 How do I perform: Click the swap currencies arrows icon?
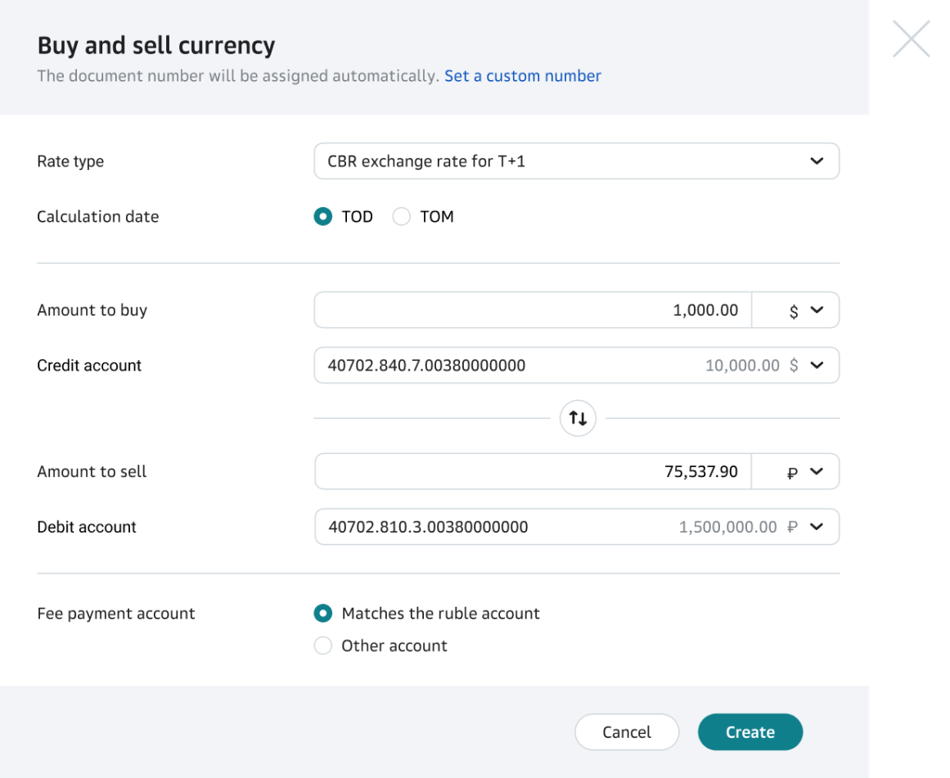click(578, 419)
